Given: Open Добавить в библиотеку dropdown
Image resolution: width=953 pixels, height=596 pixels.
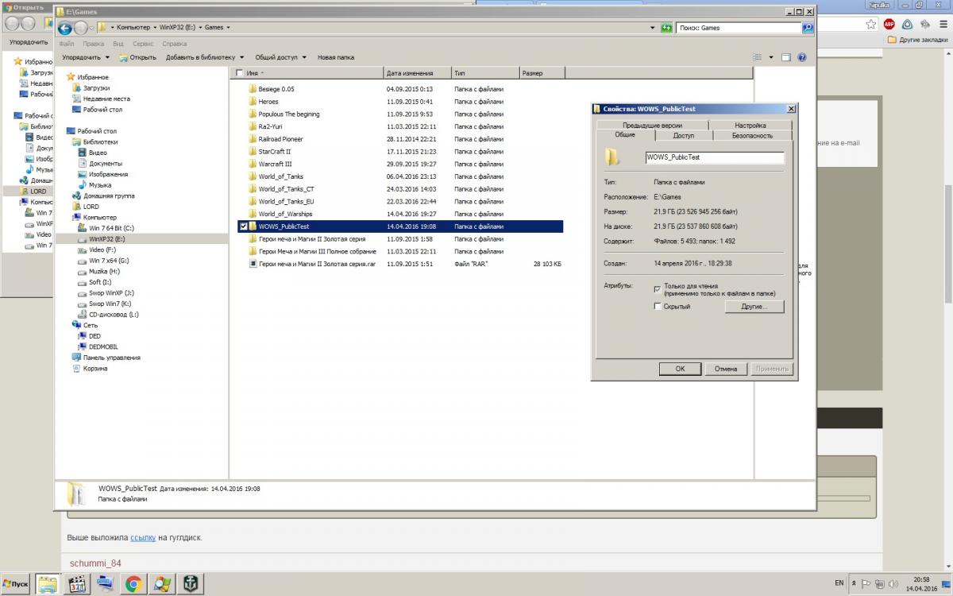Looking at the screenshot, I should (205, 57).
